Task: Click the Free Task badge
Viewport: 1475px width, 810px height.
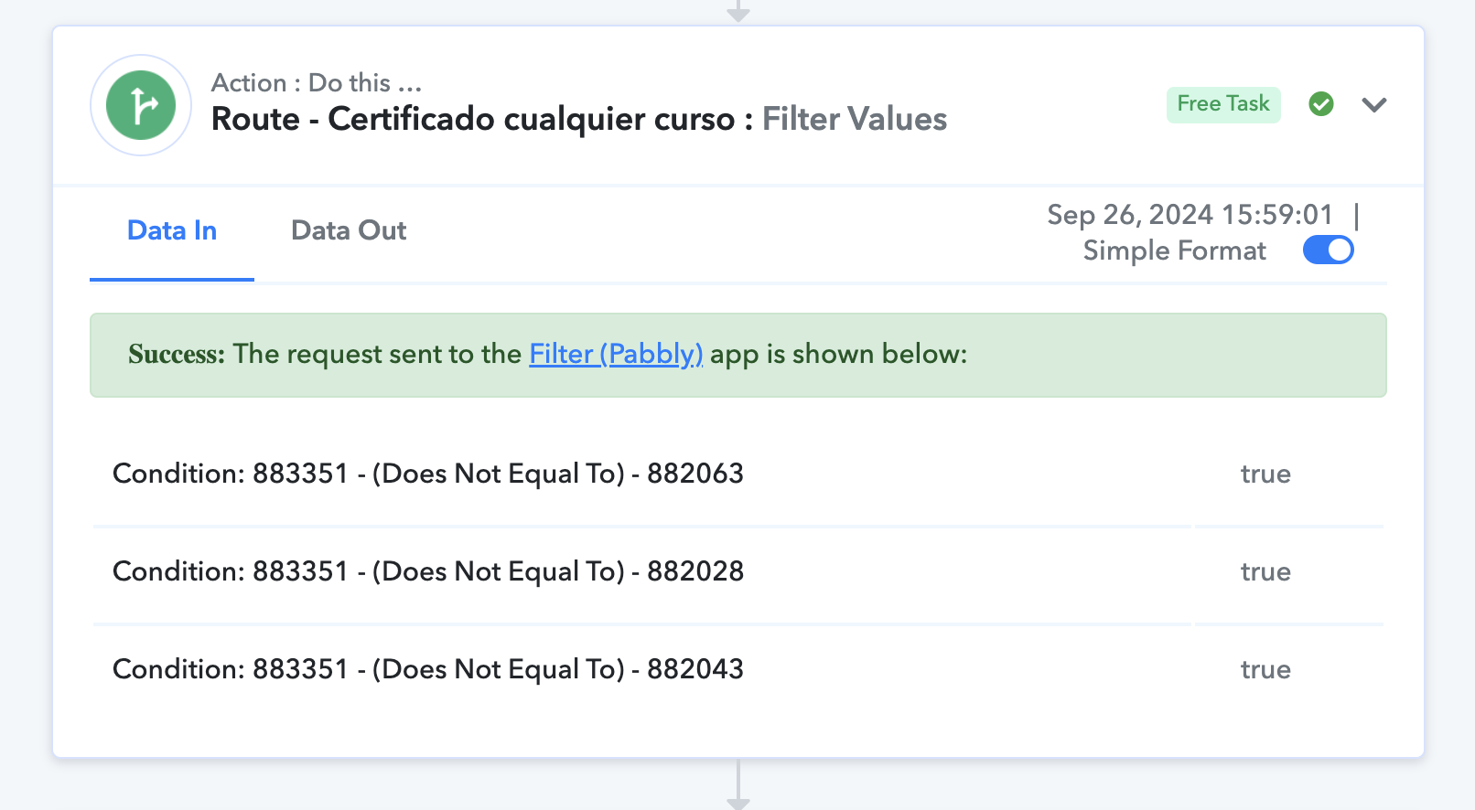Action: coord(1223,104)
